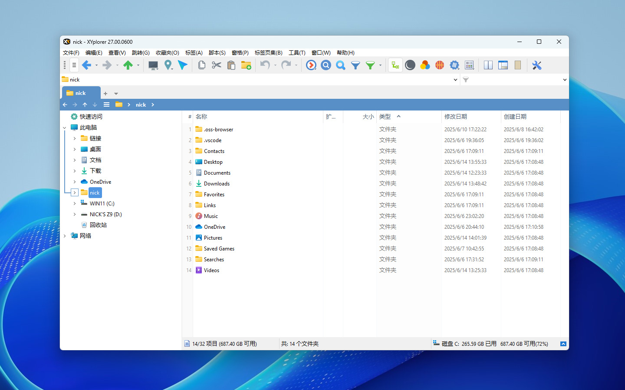The width and height of the screenshot is (625, 390).
Task: Click the wrench Configuration icon
Action: [x=537, y=65]
